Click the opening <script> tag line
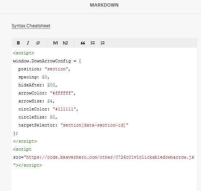 tap(24, 53)
